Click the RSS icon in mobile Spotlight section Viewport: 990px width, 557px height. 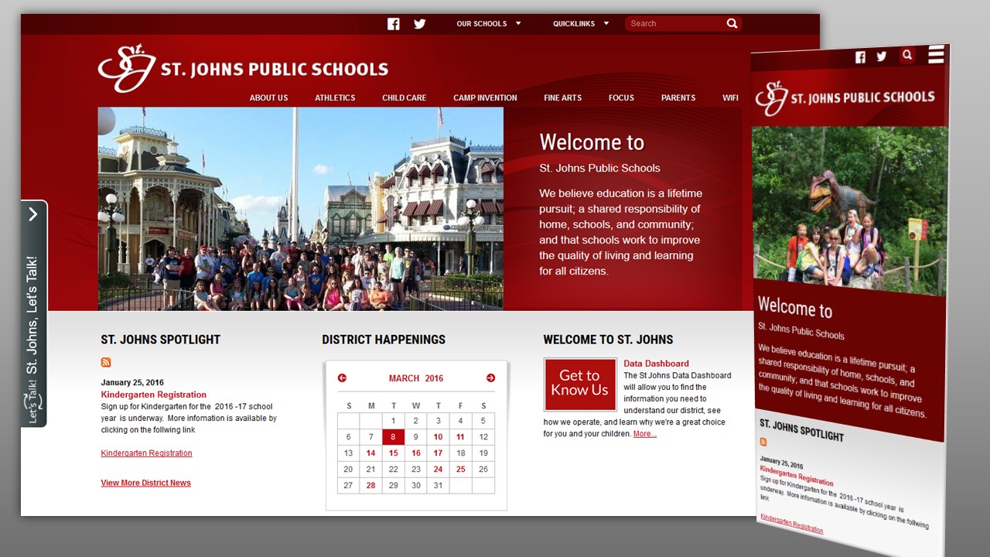763,442
